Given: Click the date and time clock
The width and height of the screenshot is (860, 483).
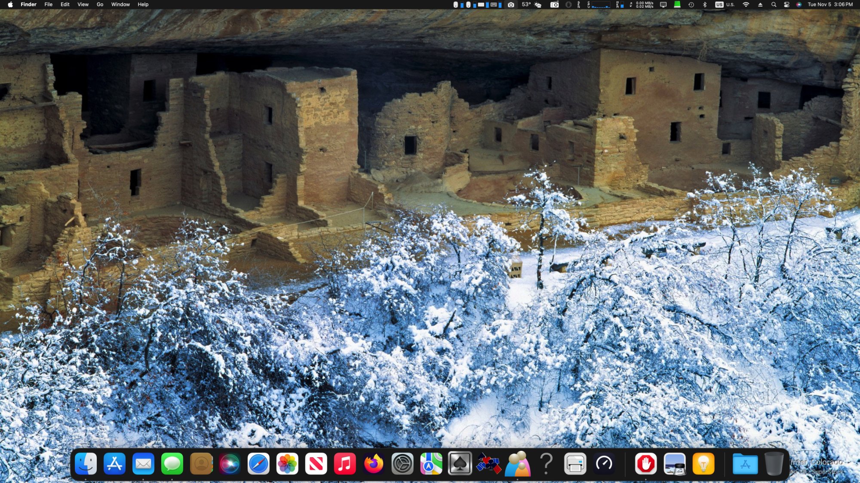Looking at the screenshot, I should pos(830,5).
